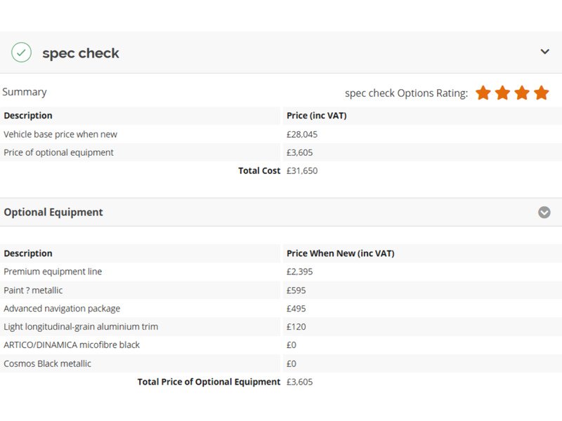
Task: Collapse Optional Equipment with the round arrow
Action: click(x=544, y=212)
